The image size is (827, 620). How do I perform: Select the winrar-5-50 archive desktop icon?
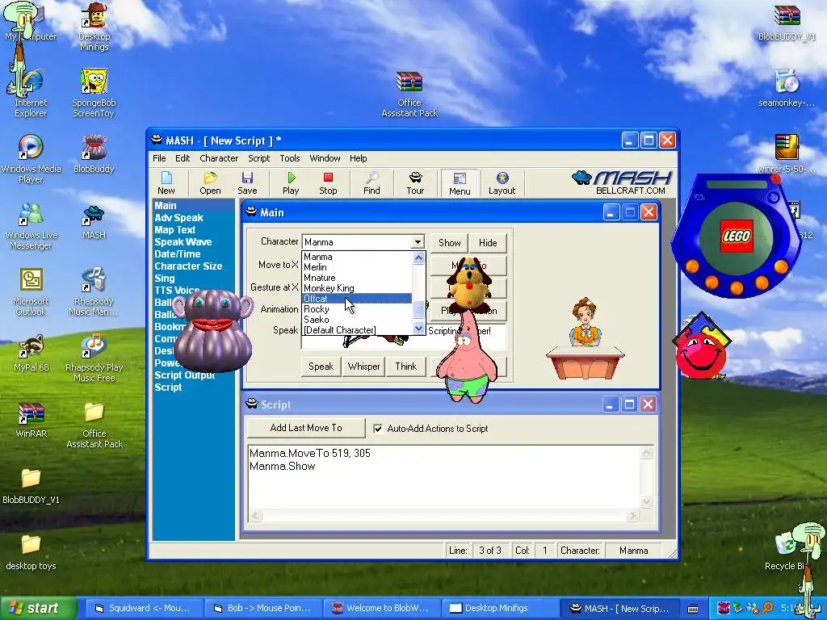coord(787,153)
